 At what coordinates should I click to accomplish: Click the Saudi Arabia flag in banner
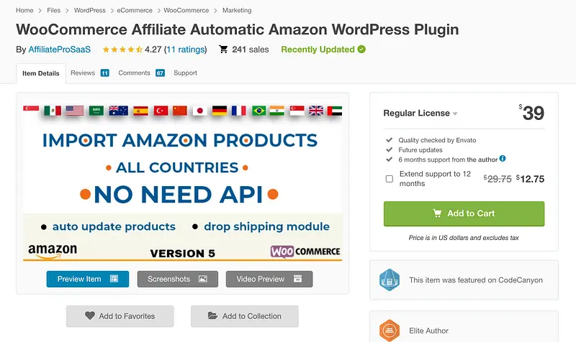[x=96, y=111]
